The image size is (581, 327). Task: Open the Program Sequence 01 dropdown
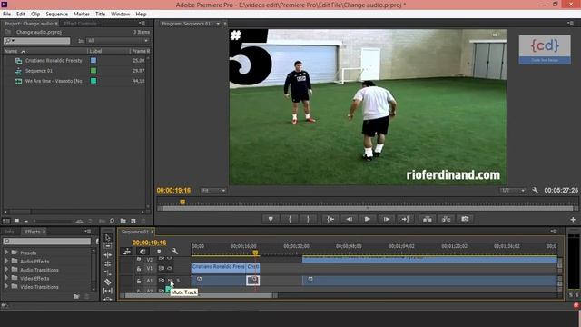coord(218,24)
